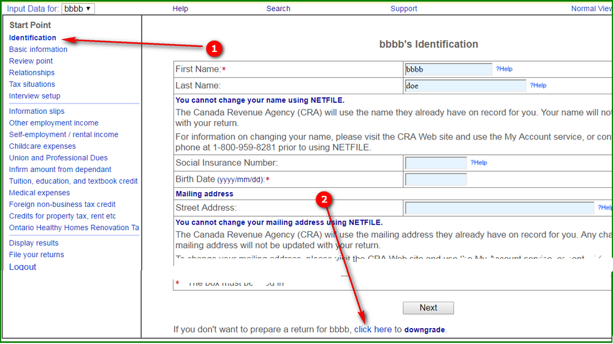Open Childcare expenses page
The width and height of the screenshot is (613, 344).
(43, 146)
